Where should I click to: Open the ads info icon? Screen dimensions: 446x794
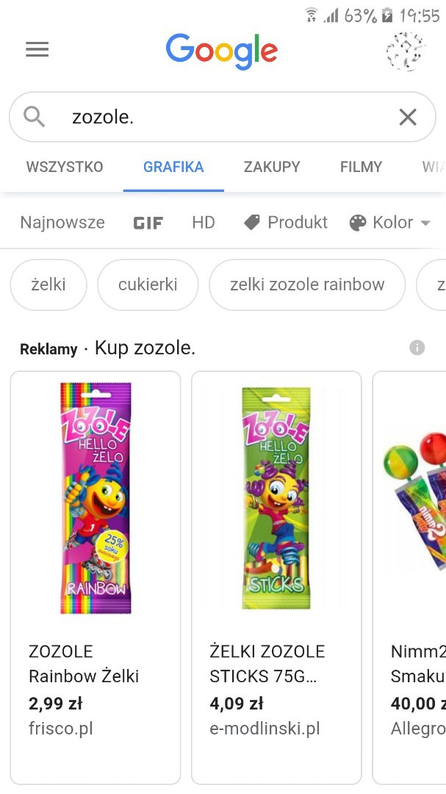click(x=417, y=348)
